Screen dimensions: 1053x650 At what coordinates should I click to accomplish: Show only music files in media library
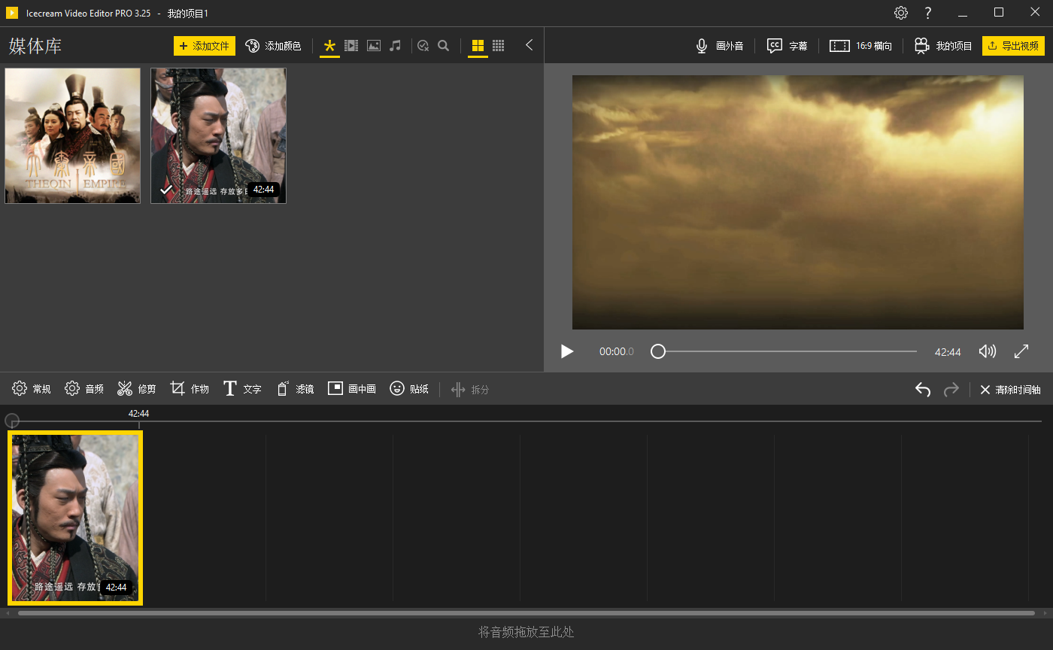click(396, 45)
